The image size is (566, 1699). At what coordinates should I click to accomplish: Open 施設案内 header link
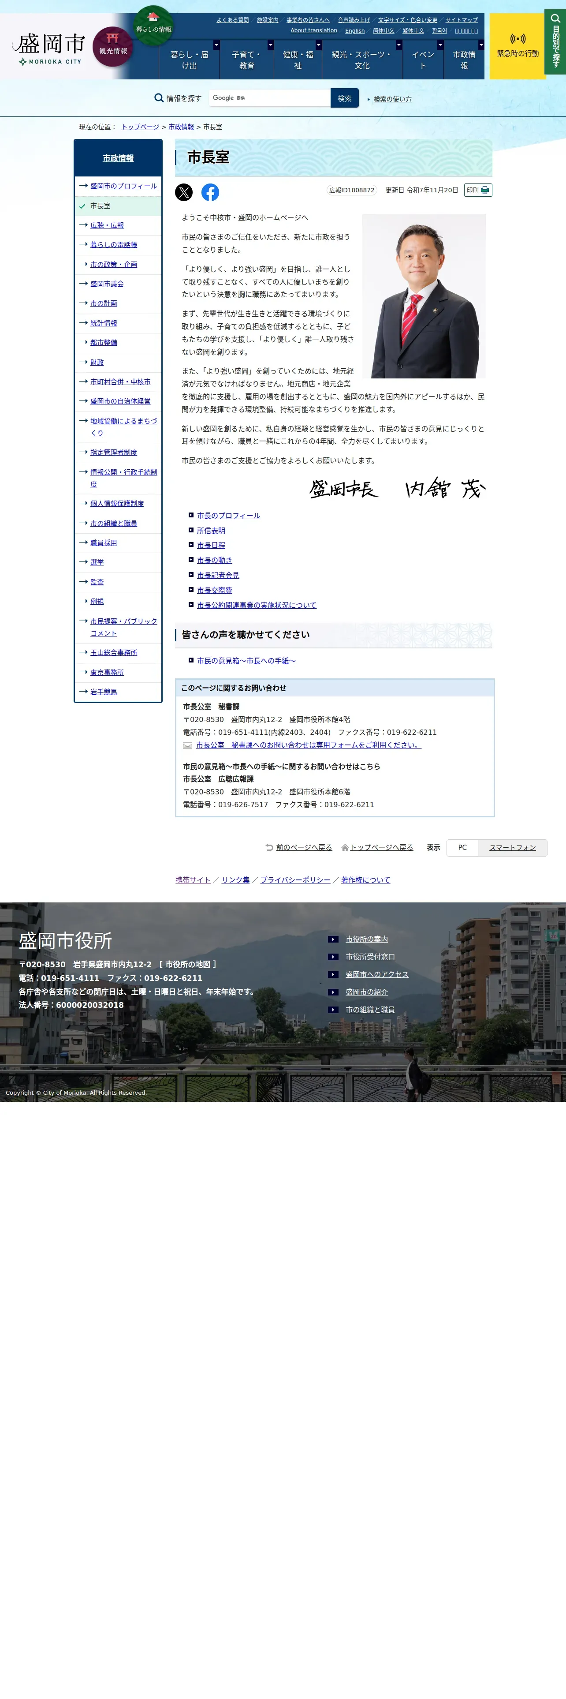tap(268, 20)
